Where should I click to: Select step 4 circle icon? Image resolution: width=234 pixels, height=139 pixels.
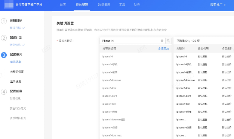point(4,92)
